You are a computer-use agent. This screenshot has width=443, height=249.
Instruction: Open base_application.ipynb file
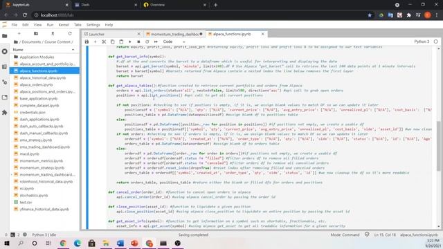coord(44,98)
